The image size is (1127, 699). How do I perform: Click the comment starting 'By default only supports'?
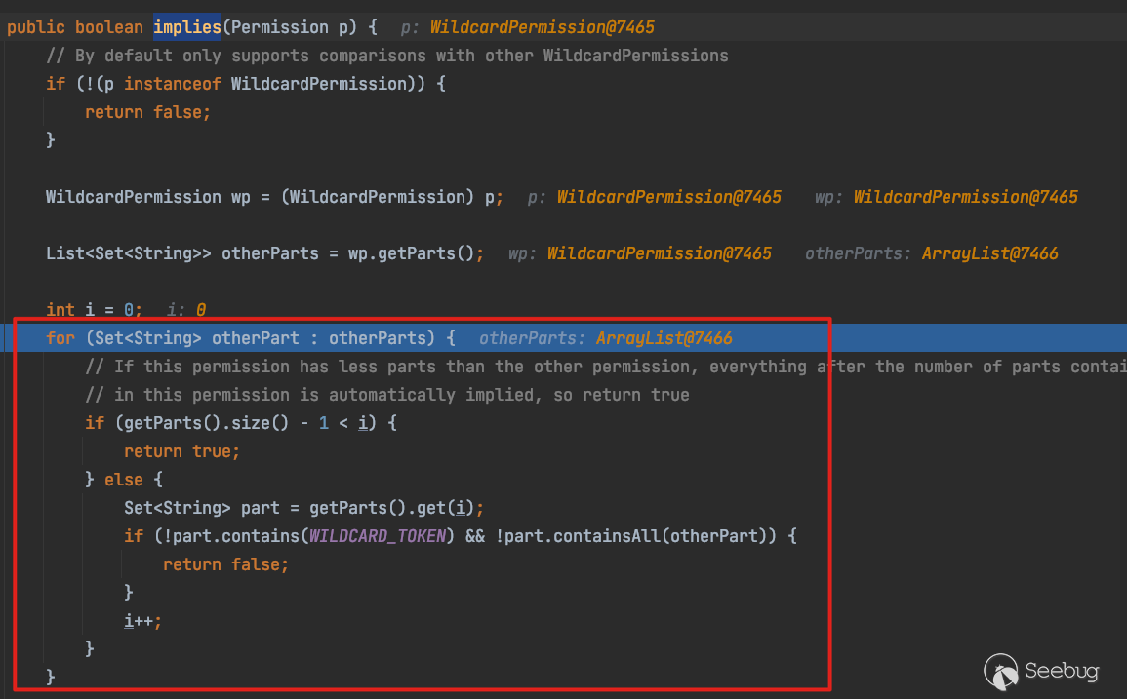click(x=387, y=56)
